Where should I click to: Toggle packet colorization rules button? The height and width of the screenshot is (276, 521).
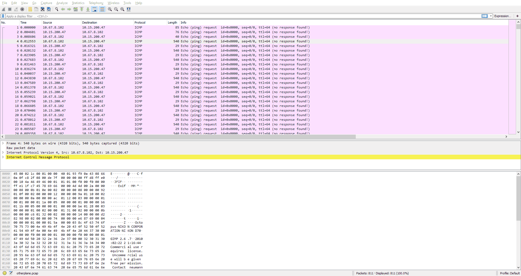point(102,9)
